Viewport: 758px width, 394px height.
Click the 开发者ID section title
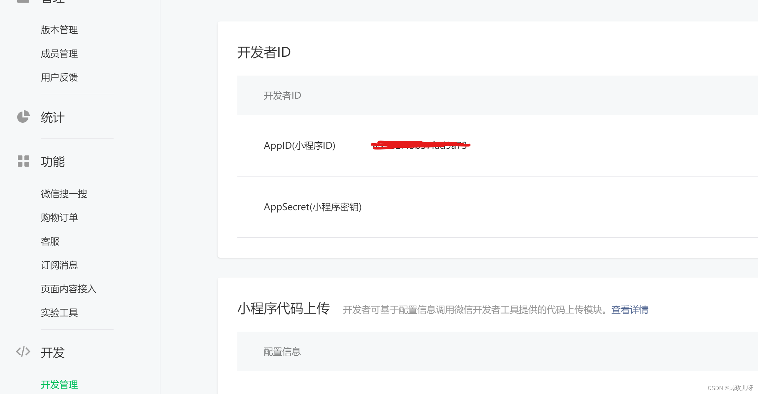tap(264, 52)
